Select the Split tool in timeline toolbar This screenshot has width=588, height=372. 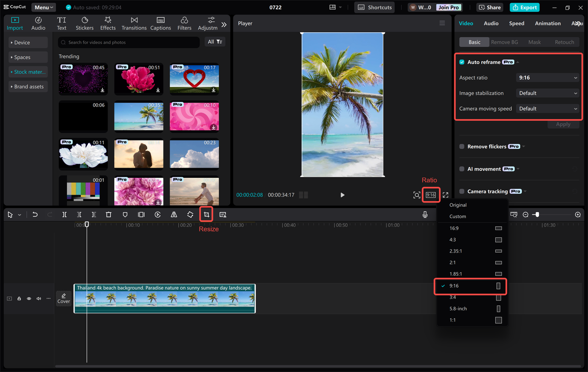pos(64,214)
